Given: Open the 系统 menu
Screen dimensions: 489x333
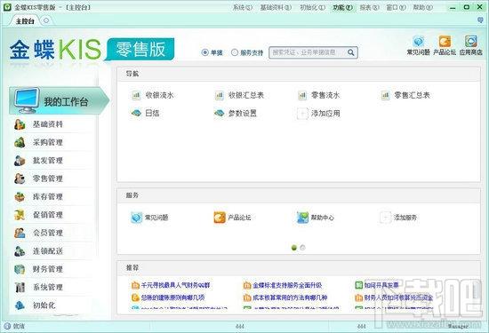Looking at the screenshot, I should click(243, 7).
